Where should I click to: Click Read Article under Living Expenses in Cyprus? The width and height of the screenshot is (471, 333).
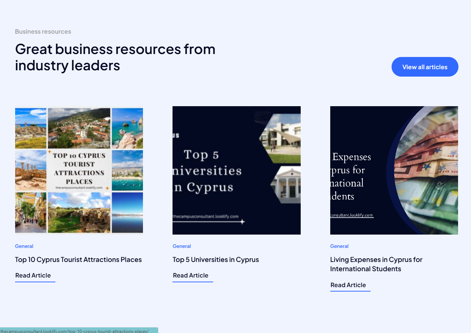point(348,285)
